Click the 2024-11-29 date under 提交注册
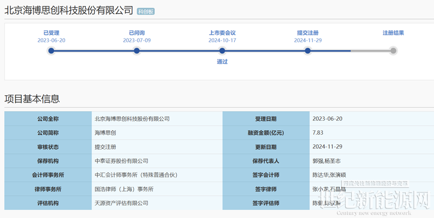The width and height of the screenshot is (434, 218). 308,40
